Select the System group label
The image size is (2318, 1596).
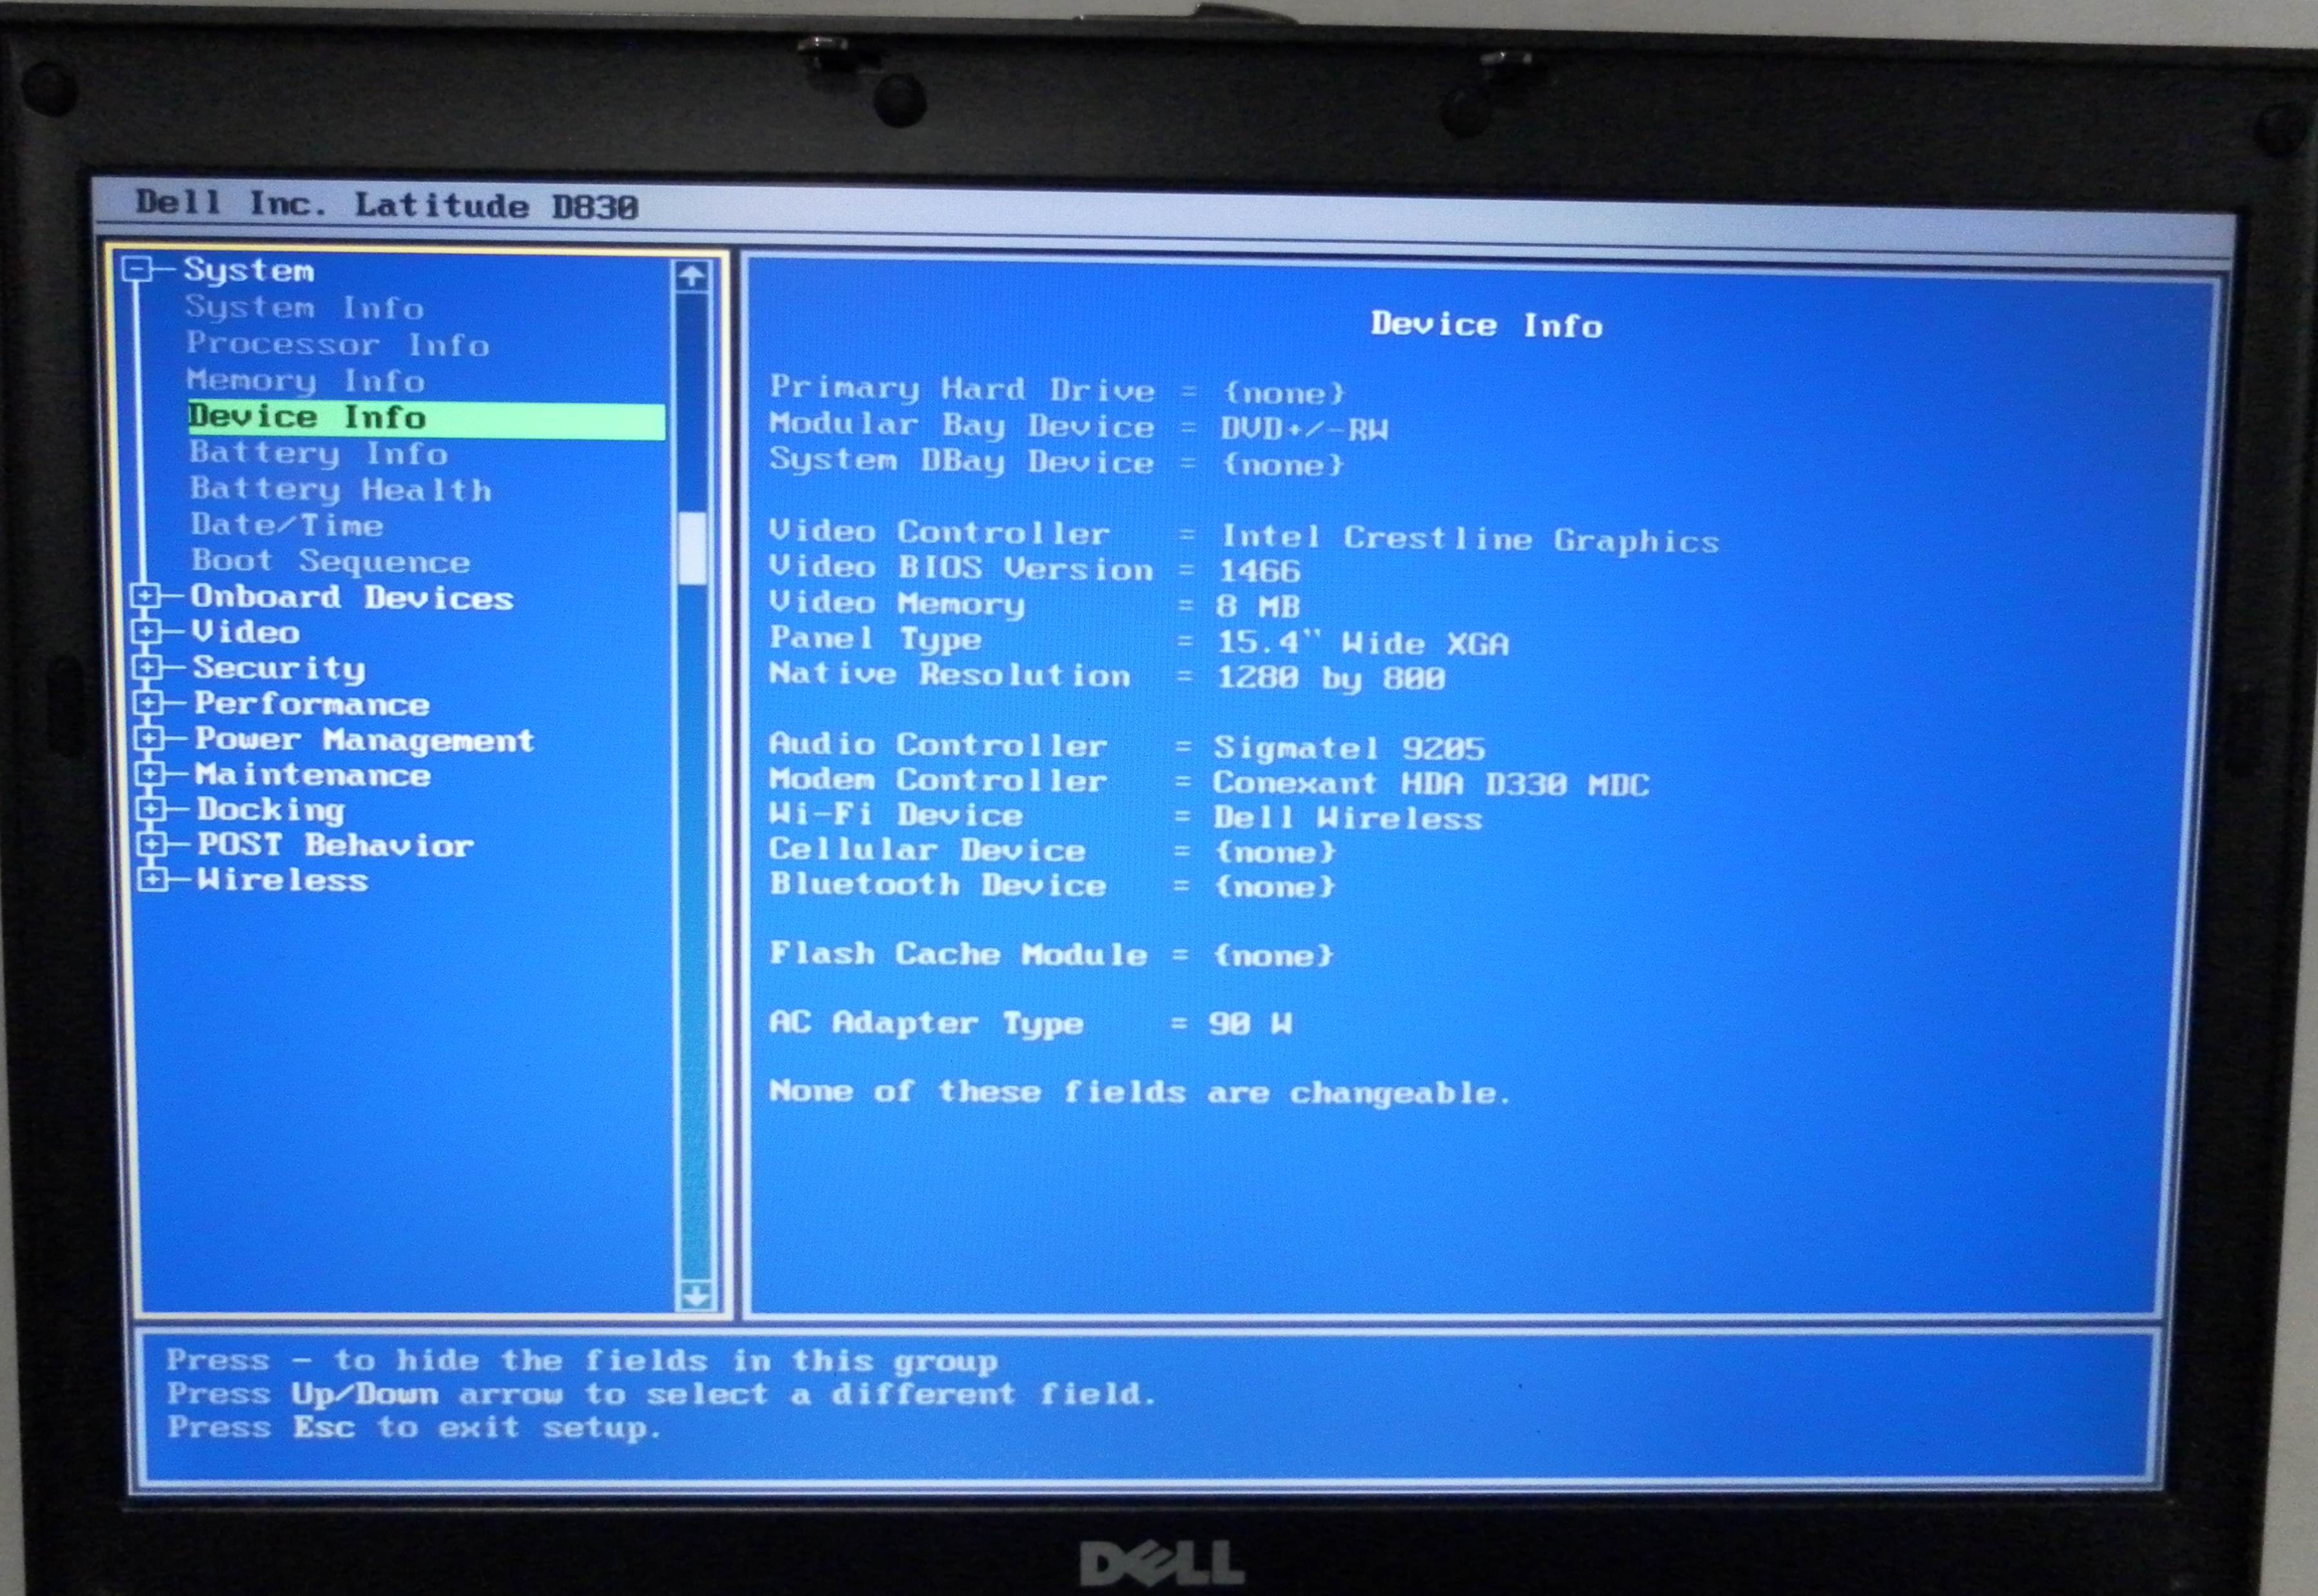point(248,270)
